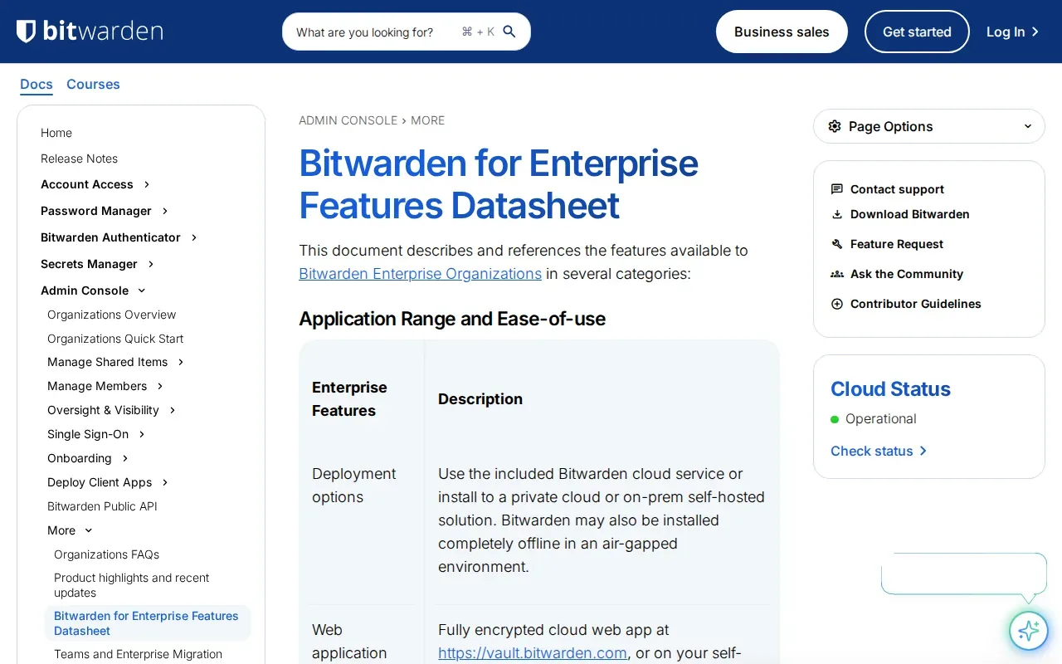Image resolution: width=1062 pixels, height=664 pixels.
Task: Open Organizations FAQs page
Action: pyautogui.click(x=106, y=554)
